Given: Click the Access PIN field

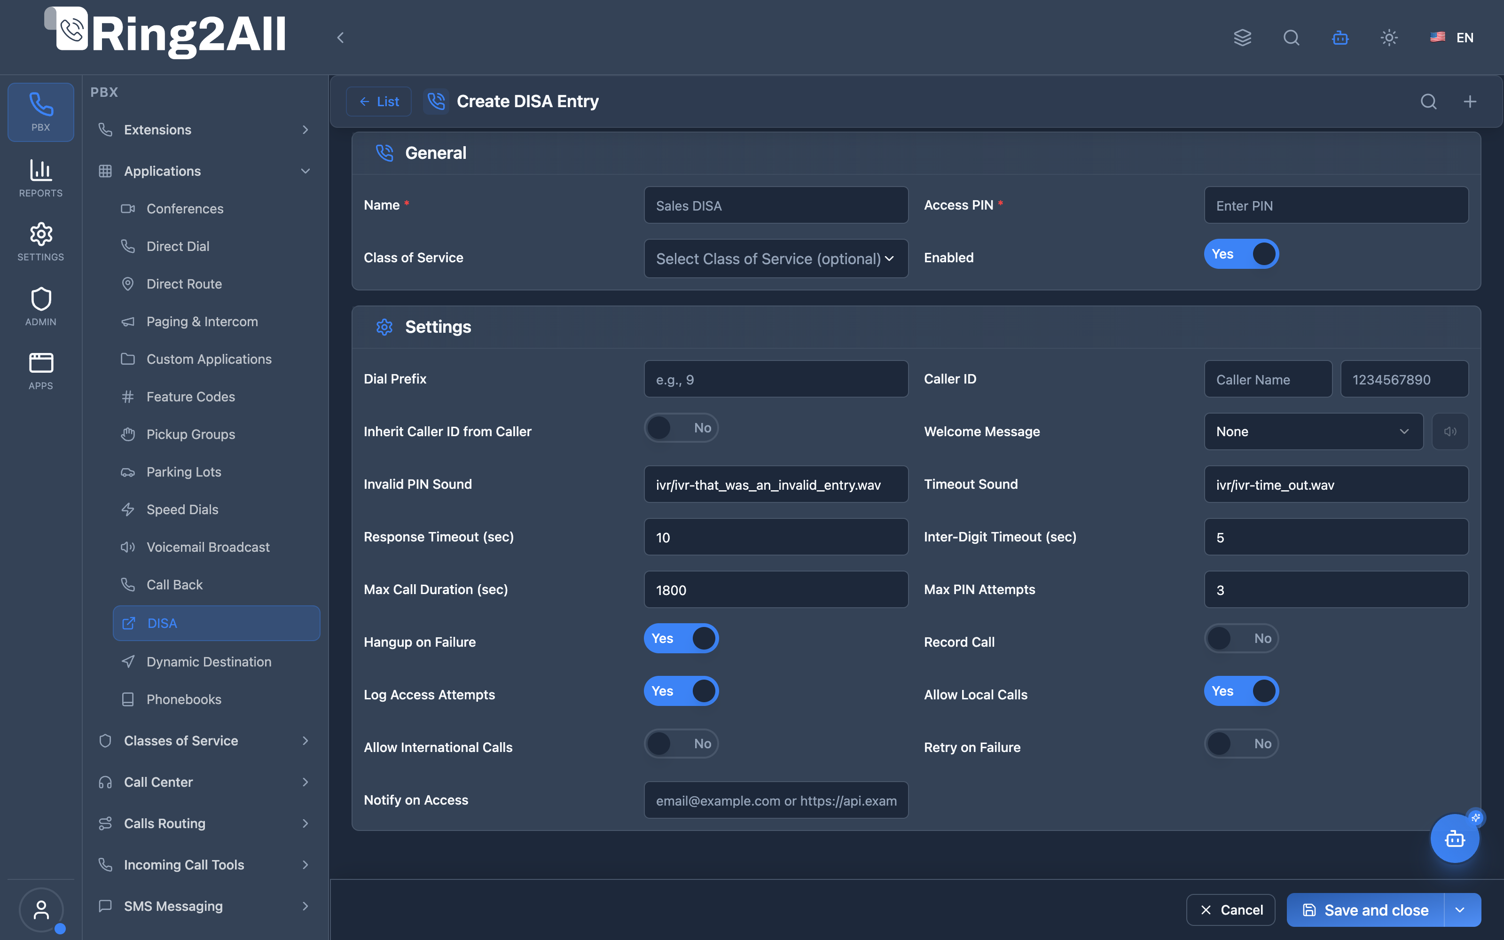Looking at the screenshot, I should click(x=1336, y=205).
